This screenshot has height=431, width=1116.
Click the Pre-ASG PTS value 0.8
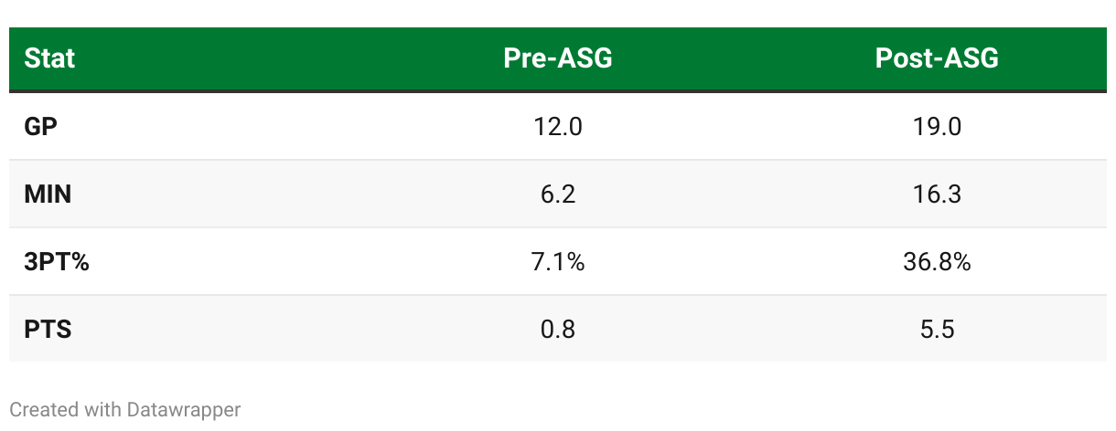(x=557, y=329)
